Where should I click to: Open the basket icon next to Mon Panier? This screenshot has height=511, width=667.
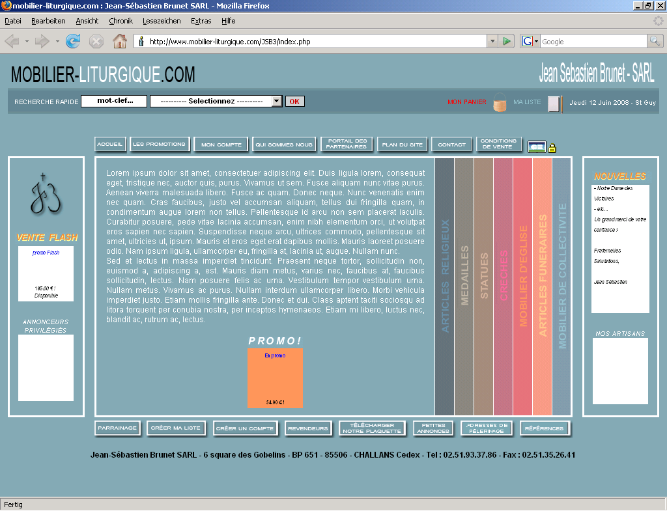pos(500,102)
